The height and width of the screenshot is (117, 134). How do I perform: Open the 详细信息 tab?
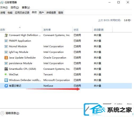51,13
